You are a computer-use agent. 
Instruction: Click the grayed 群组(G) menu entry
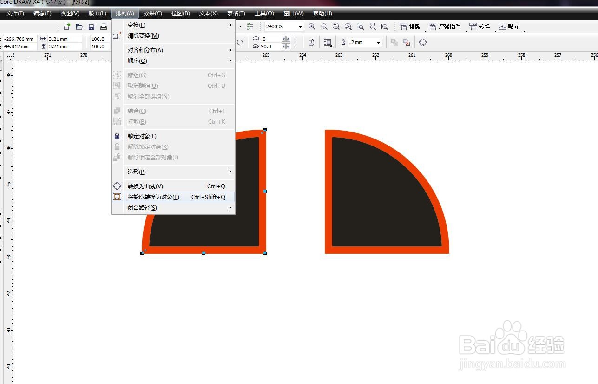click(x=173, y=75)
